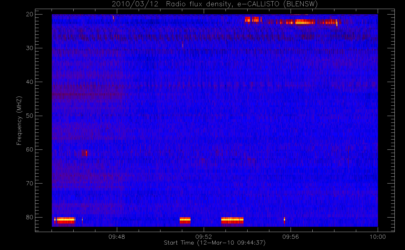Click the 80 MHz frequency tick label

[30, 217]
